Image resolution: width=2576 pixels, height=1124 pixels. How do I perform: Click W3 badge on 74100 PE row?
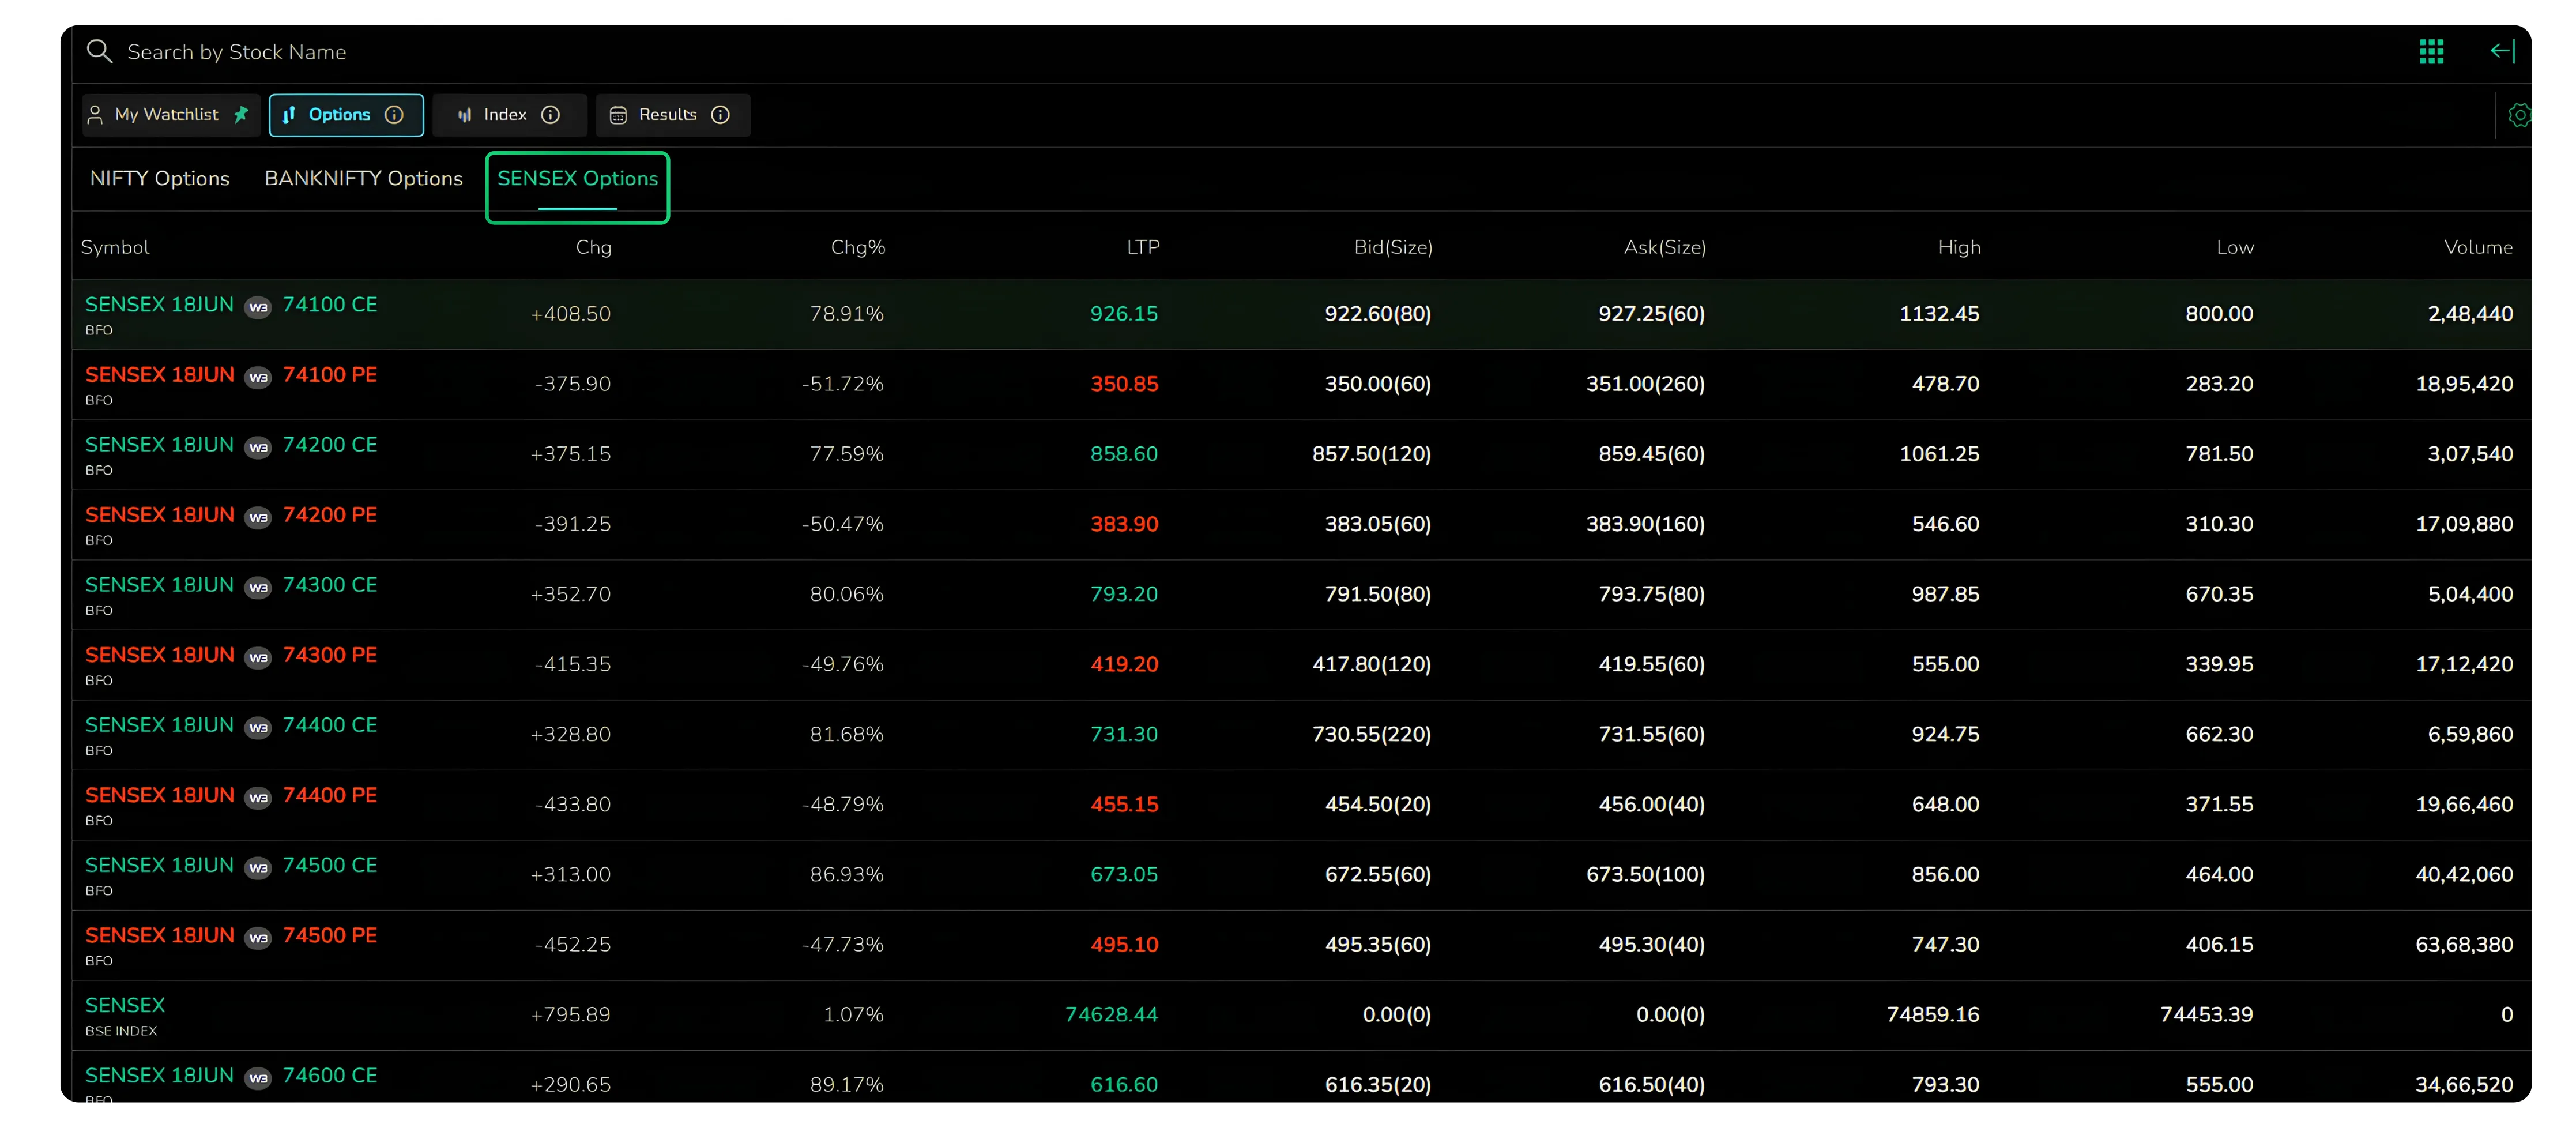(x=258, y=377)
